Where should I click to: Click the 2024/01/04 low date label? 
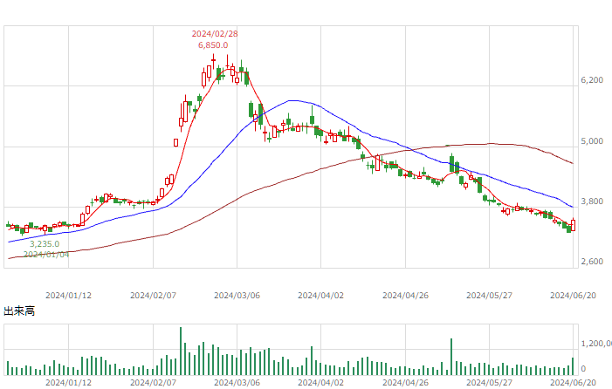pyautogui.click(x=46, y=255)
